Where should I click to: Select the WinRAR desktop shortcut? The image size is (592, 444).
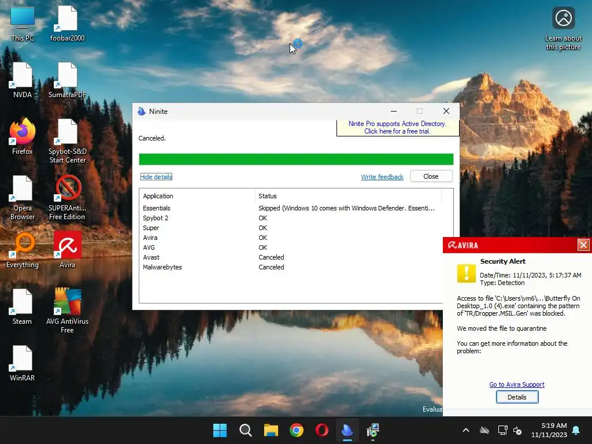click(x=23, y=363)
